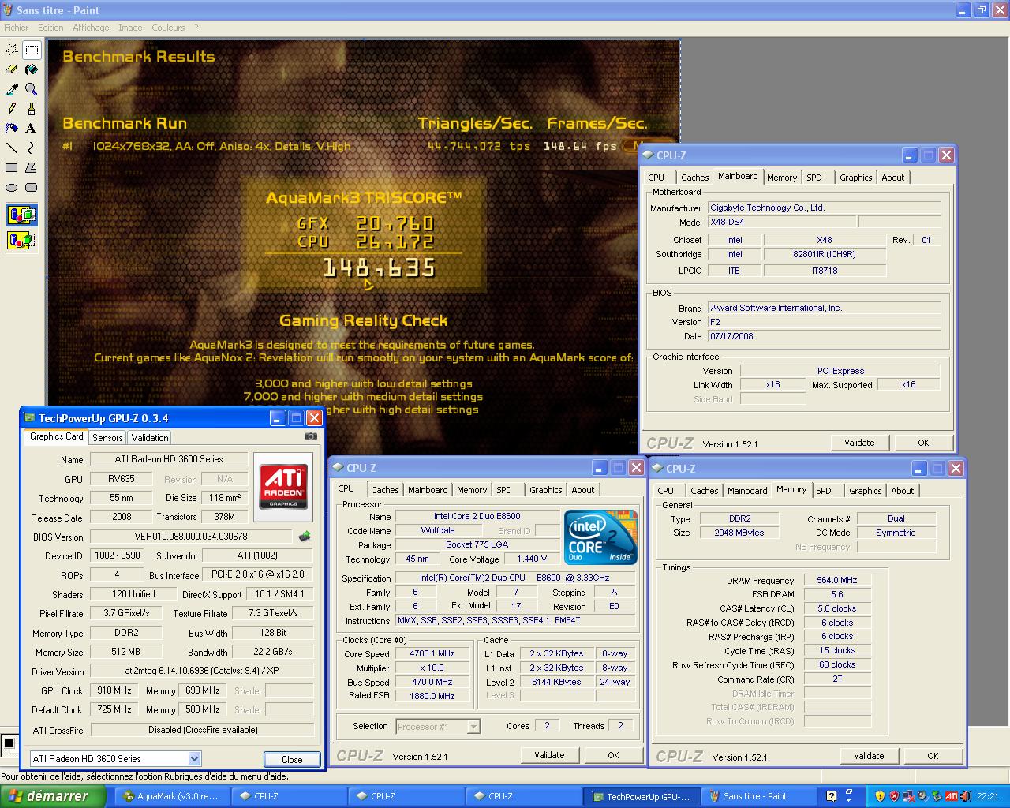Viewport: 1010px width, 808px height.
Task: Open the graphics card selector dropdown in GPU-Z
Action: click(194, 759)
